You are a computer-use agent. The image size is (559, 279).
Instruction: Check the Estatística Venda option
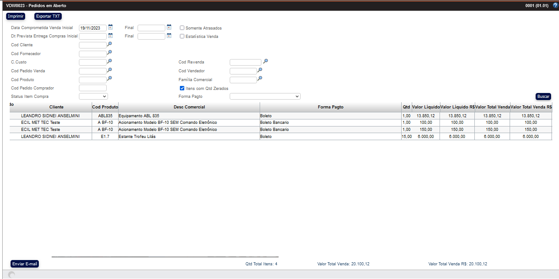tap(182, 36)
